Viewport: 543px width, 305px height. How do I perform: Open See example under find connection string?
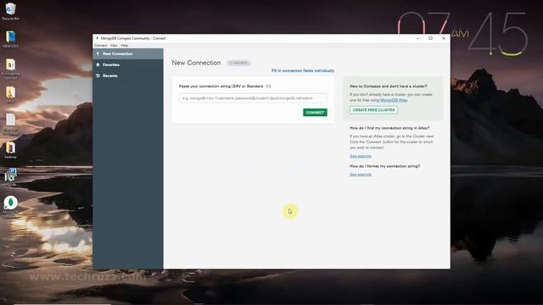pos(361,156)
